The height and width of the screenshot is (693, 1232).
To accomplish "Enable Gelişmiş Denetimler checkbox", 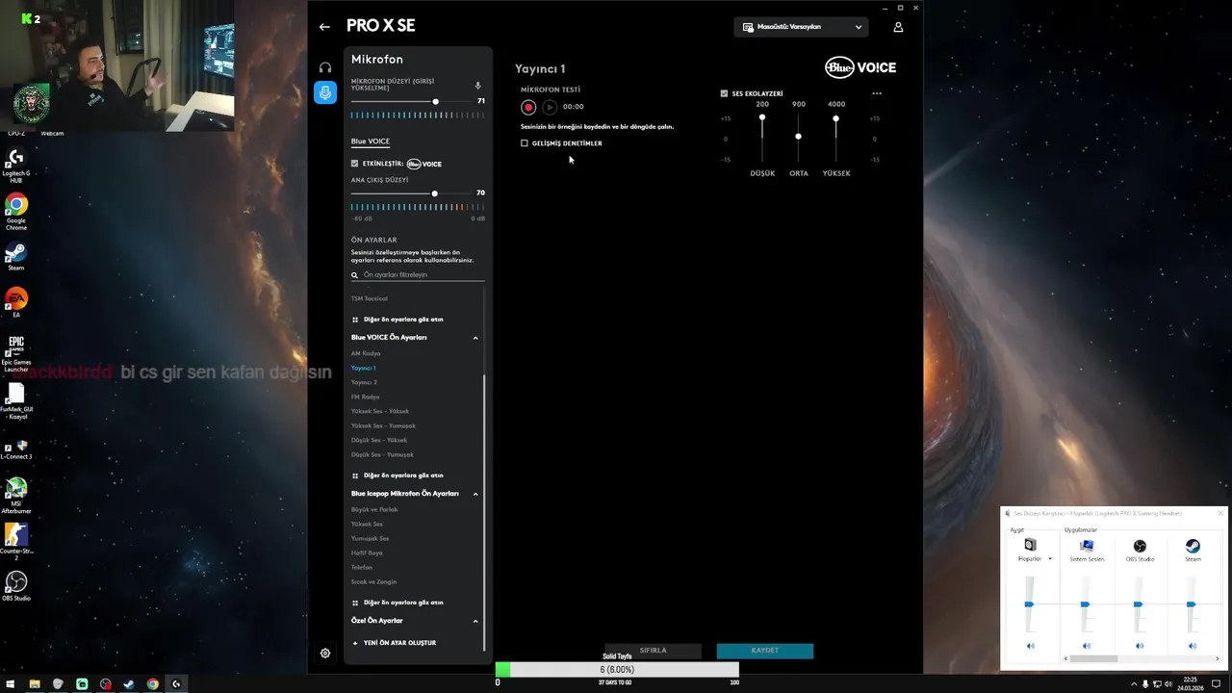I will 525,143.
